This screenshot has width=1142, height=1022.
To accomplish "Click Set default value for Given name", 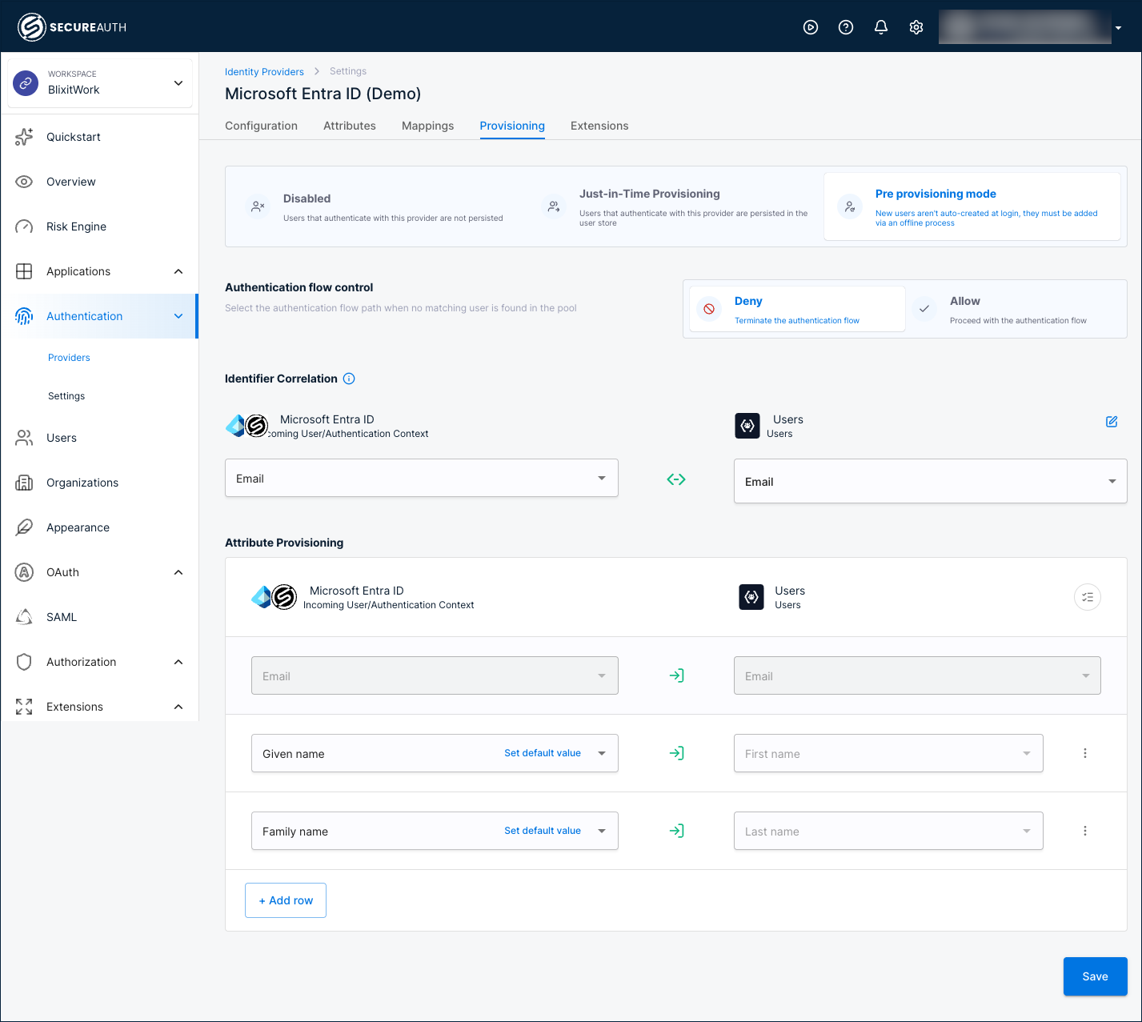I will click(543, 753).
